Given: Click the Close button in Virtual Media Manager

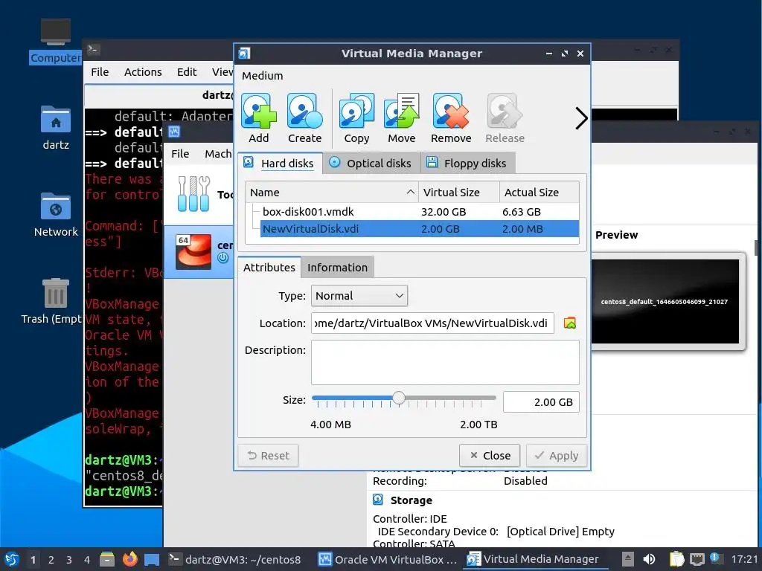Looking at the screenshot, I should (490, 456).
